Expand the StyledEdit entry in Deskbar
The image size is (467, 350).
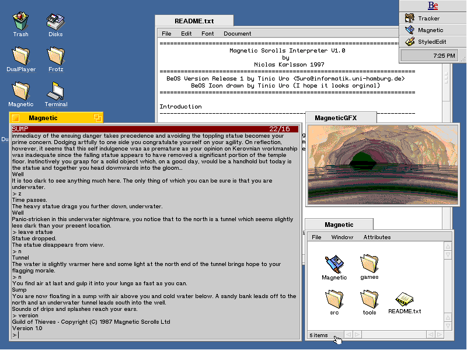tap(432, 42)
